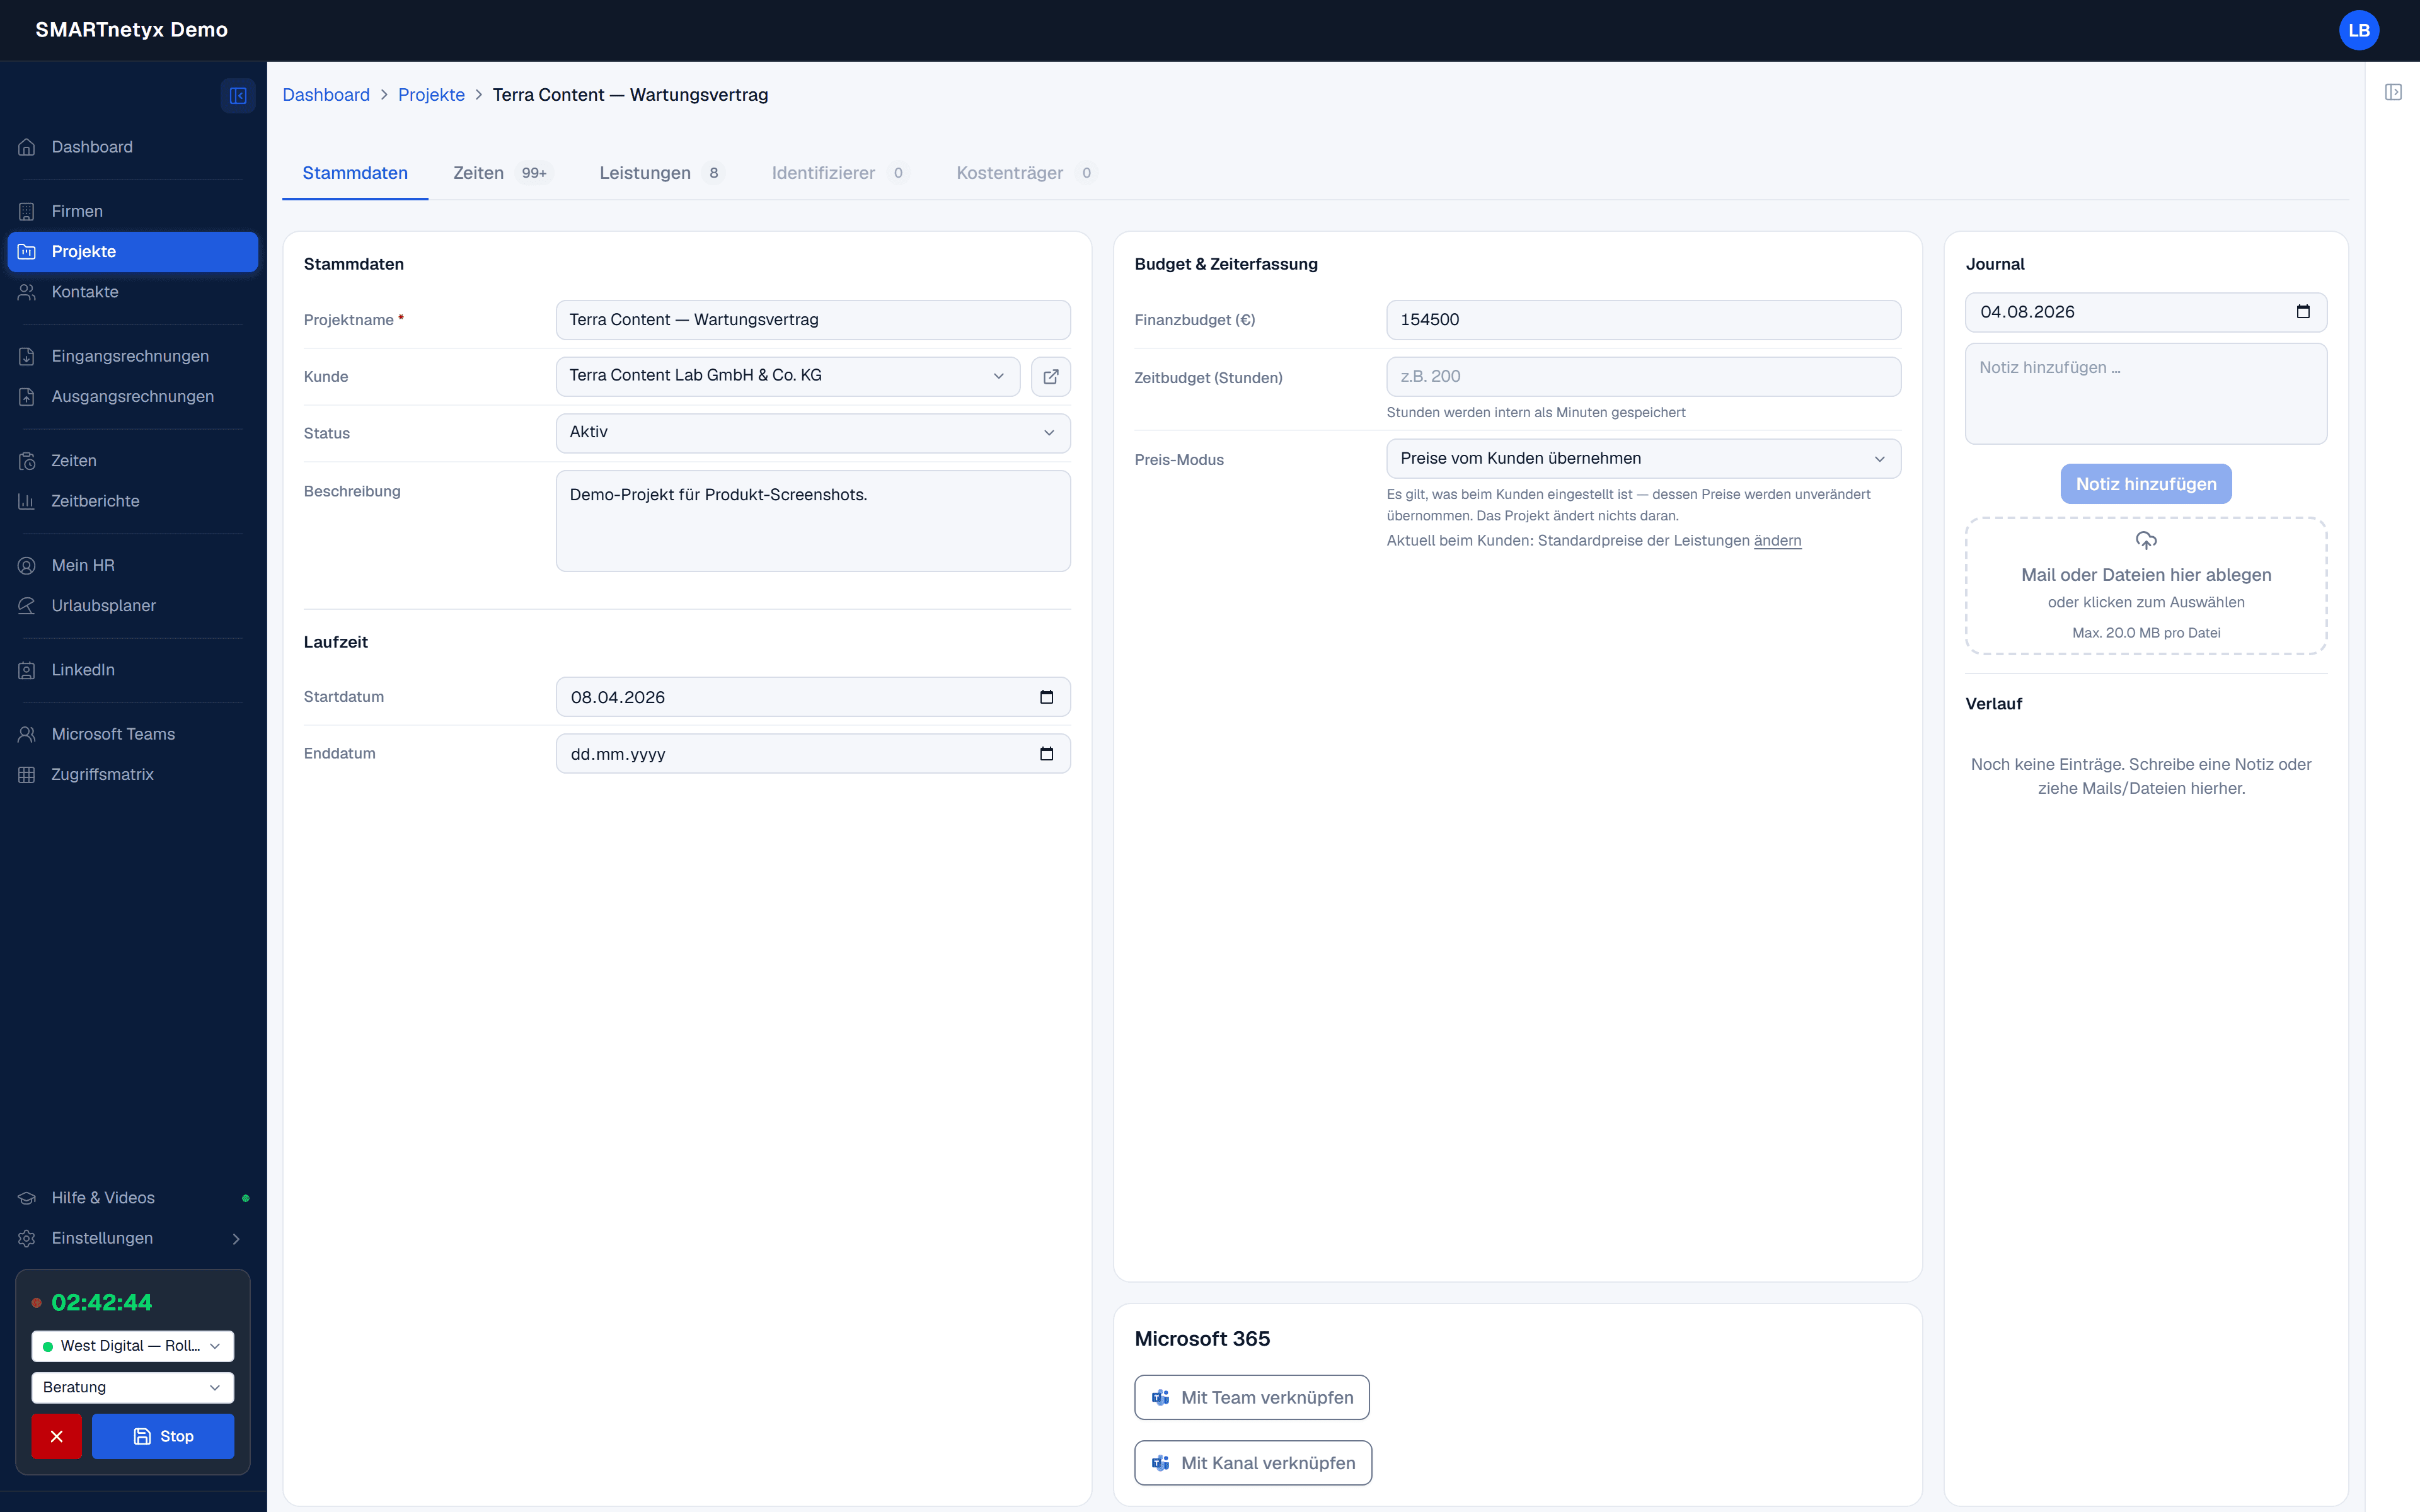This screenshot has height=1512, width=2420.
Task: Expand Einstellungen submenu chevron
Action: click(x=236, y=1239)
